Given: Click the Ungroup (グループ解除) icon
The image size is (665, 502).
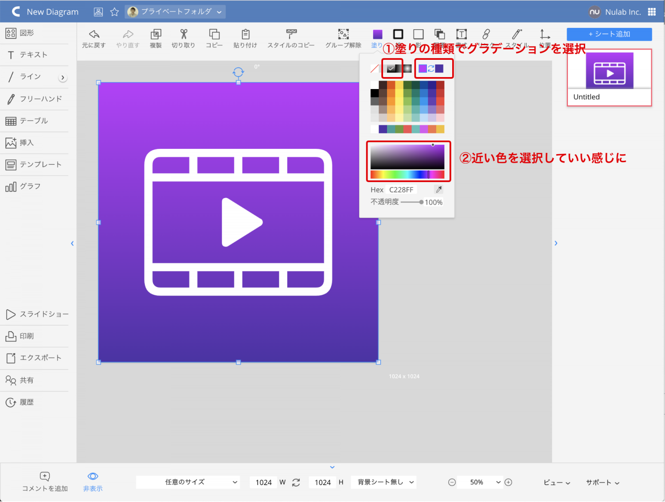Looking at the screenshot, I should [343, 35].
